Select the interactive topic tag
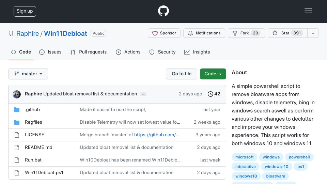The width and height of the screenshot is (327, 184). coord(246,167)
